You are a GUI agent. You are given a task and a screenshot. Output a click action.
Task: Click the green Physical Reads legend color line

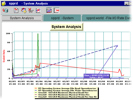[36, 93]
